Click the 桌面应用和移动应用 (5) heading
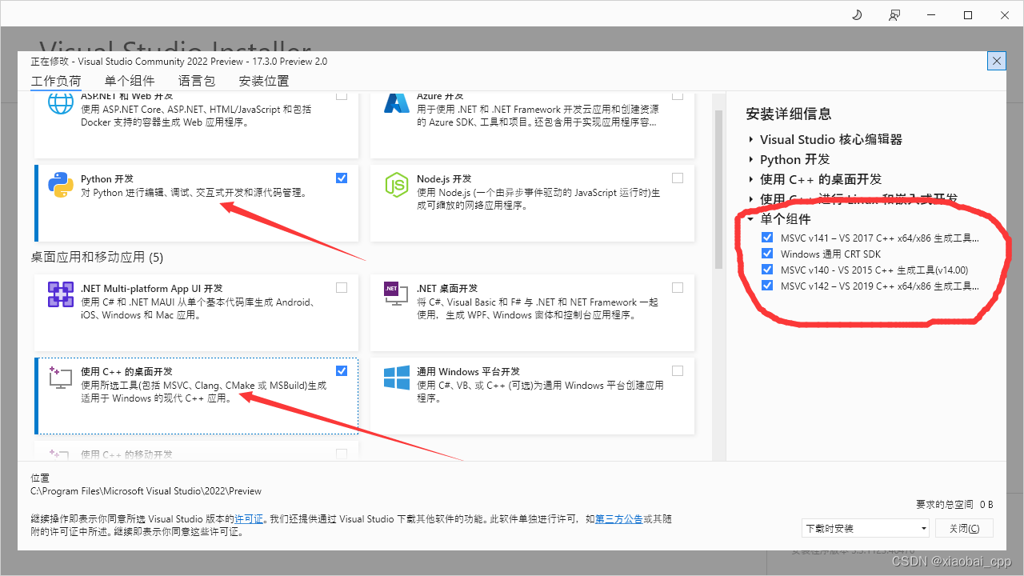The image size is (1024, 576). pos(97,257)
